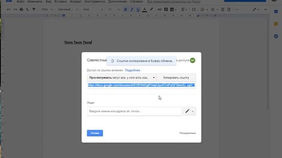Open the text alignment dropdown
This screenshot has width=282, height=158.
click(184, 10)
